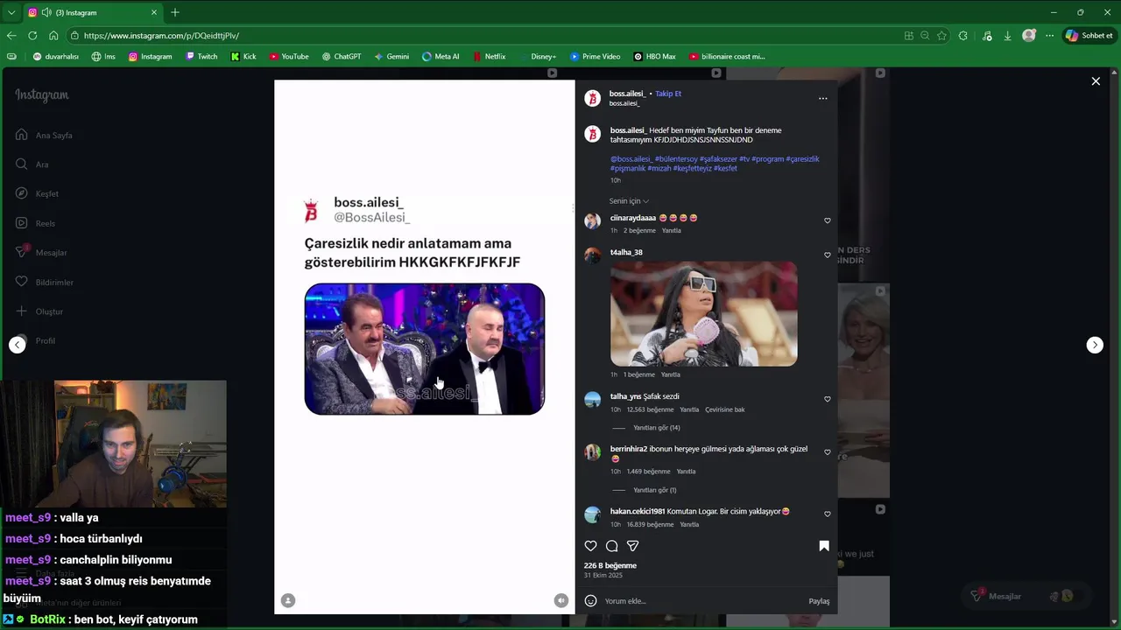Open the browser tab search dropdown
This screenshot has width=1121, height=630.
(x=11, y=12)
